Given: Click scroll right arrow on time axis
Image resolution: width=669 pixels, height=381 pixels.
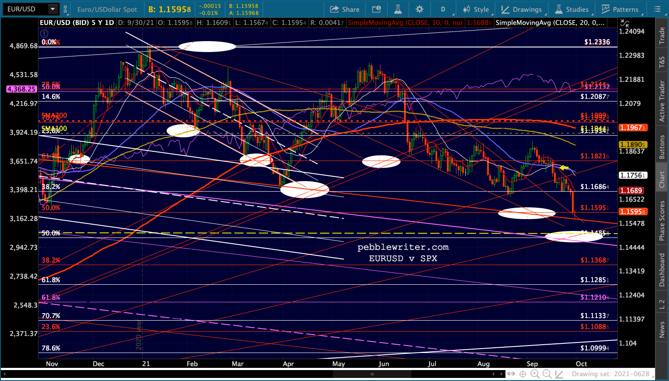Looking at the screenshot, I should point(501,374).
